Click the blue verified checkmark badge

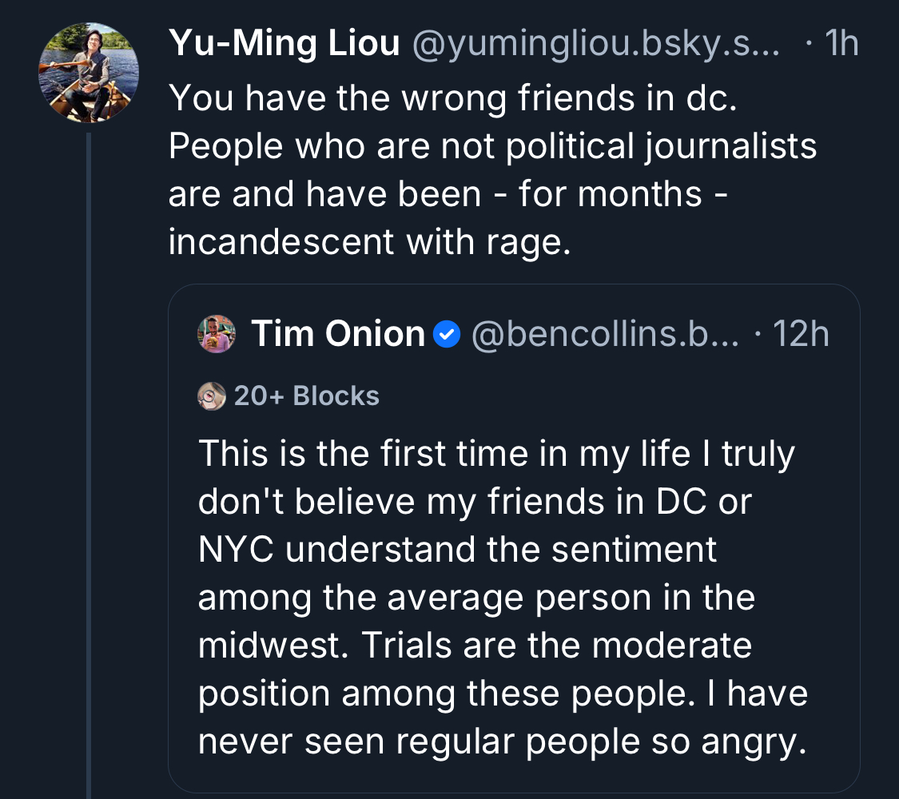(x=448, y=335)
